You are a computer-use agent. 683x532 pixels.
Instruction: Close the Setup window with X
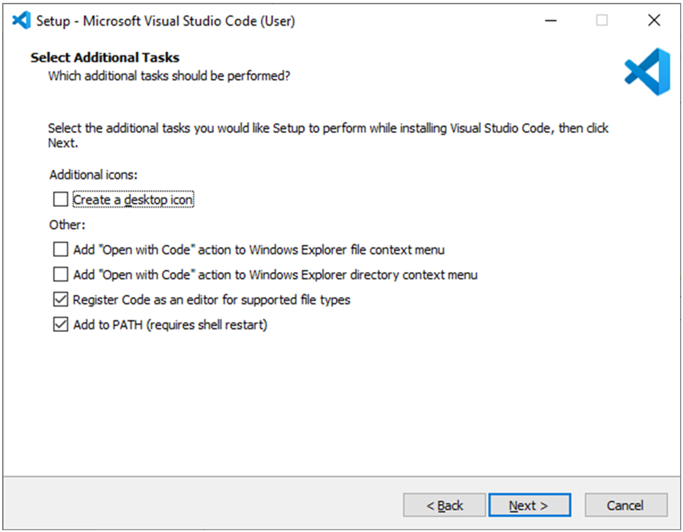[654, 20]
